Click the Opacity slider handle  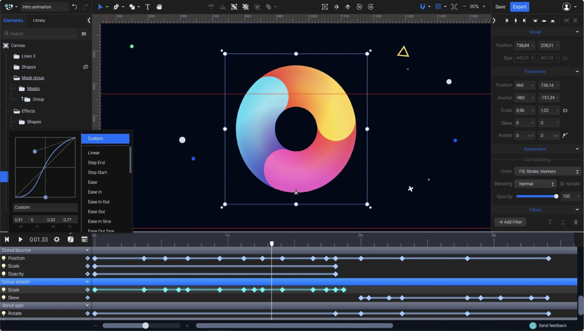click(556, 196)
